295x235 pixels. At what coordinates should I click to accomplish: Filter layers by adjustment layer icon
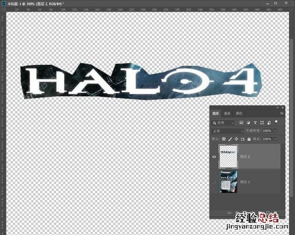point(248,123)
